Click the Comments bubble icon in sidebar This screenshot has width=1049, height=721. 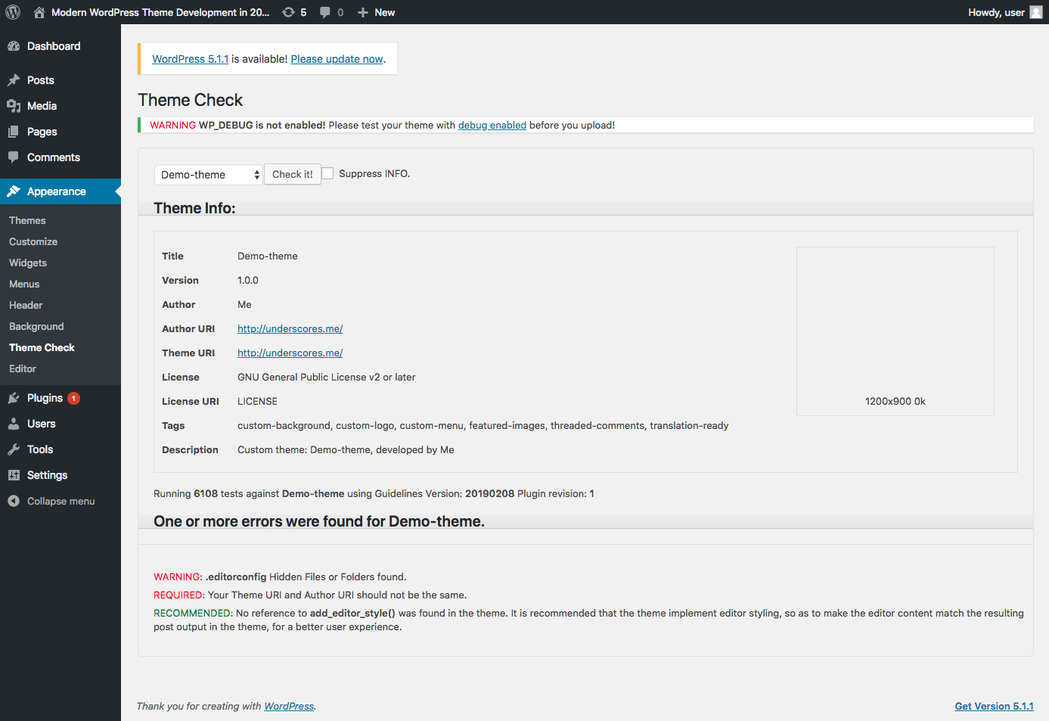[14, 157]
